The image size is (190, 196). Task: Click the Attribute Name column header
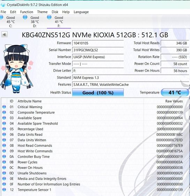coord(80,101)
